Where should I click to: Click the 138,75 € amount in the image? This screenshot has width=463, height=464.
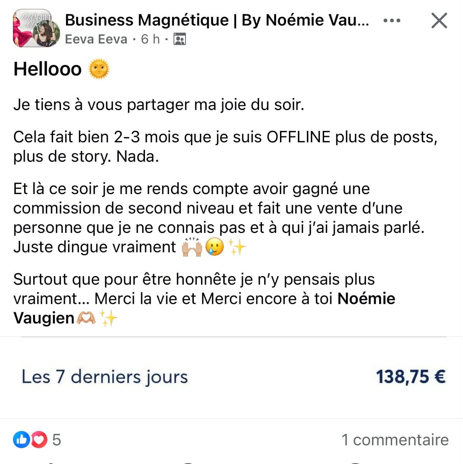411,377
